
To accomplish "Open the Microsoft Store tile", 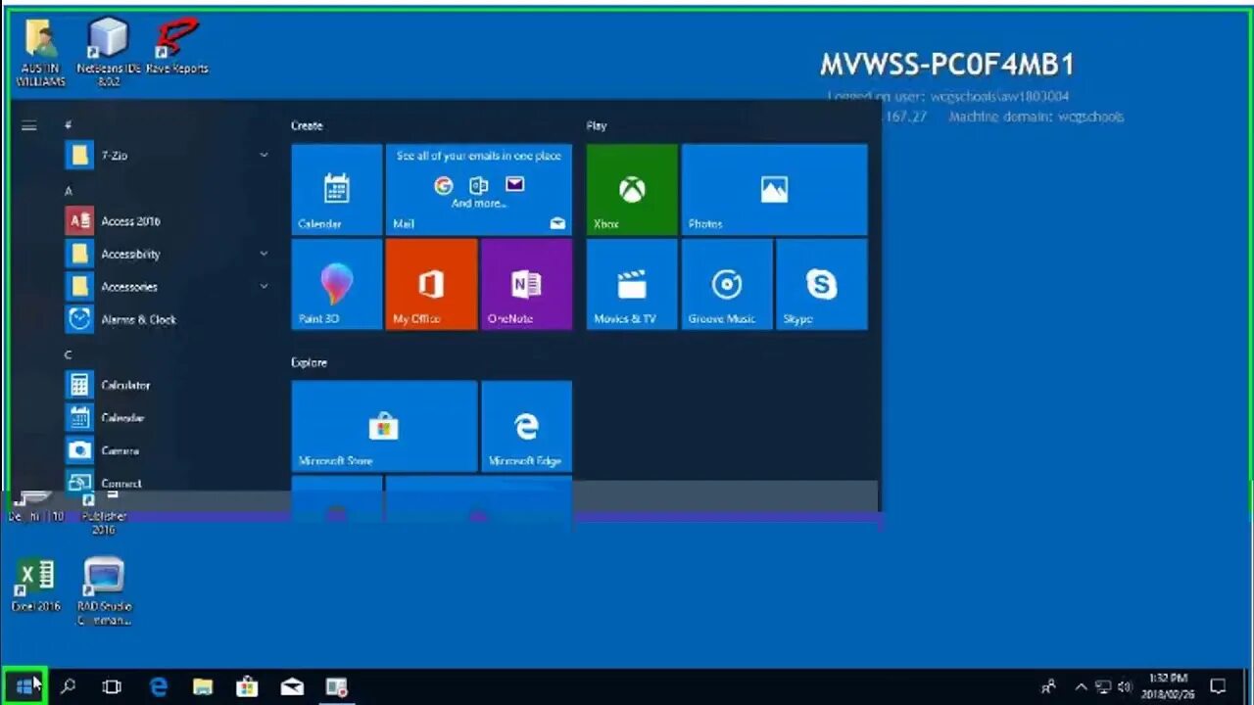I will coord(384,426).
